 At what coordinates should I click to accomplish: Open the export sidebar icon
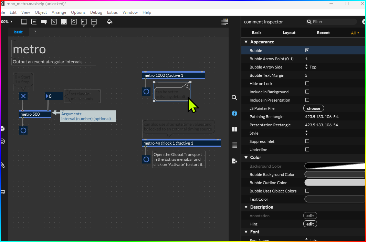click(234, 161)
